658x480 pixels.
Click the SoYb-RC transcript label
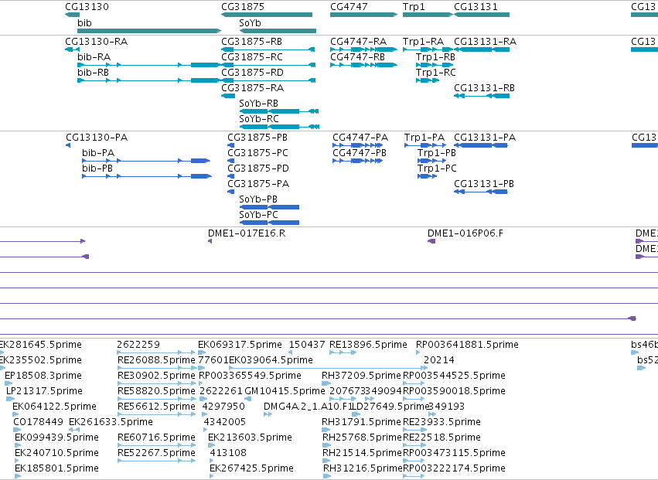pyautogui.click(x=259, y=119)
